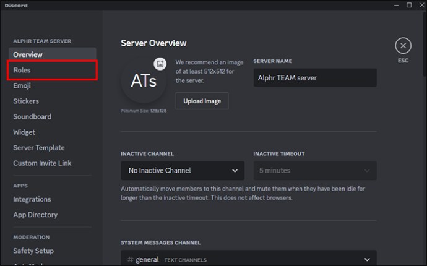Click the Discord title in title bar
The image size is (427, 266).
point(16,6)
